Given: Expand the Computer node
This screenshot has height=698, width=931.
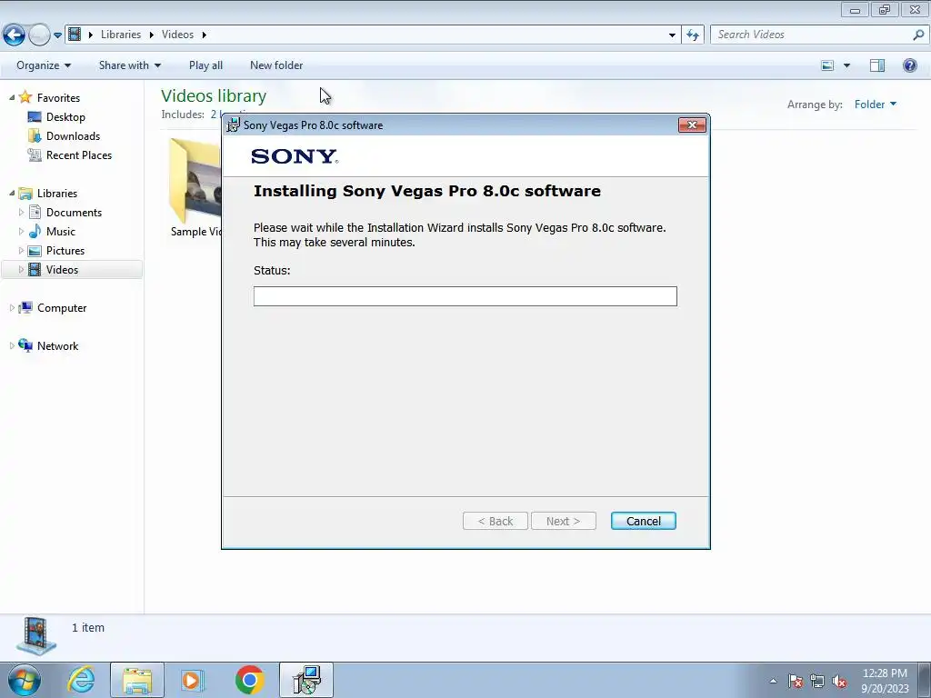Looking at the screenshot, I should [12, 307].
